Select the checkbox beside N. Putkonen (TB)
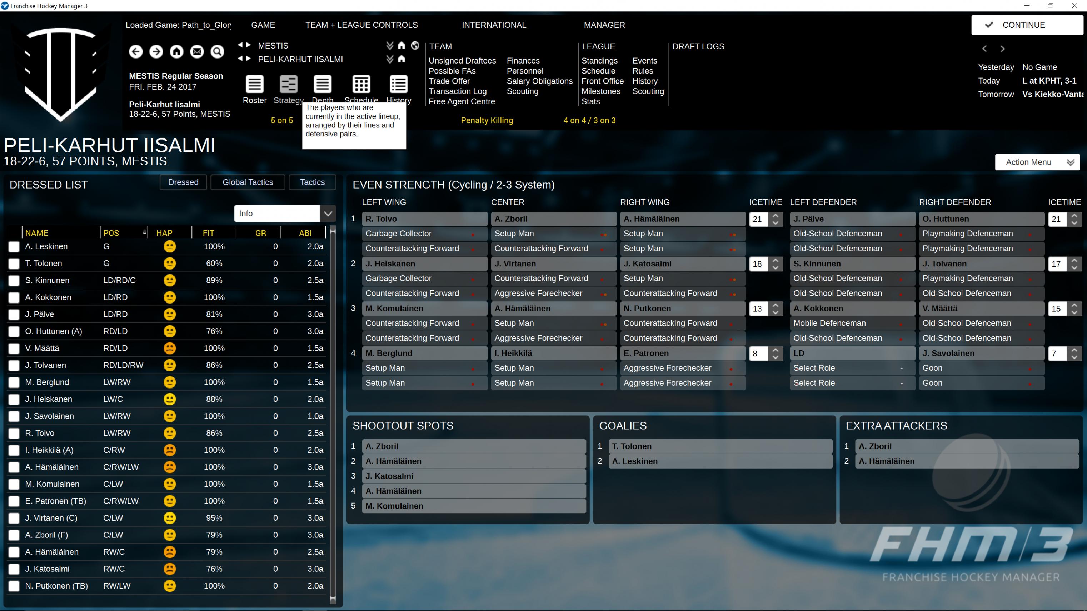The height and width of the screenshot is (611, 1087). pos(14,586)
